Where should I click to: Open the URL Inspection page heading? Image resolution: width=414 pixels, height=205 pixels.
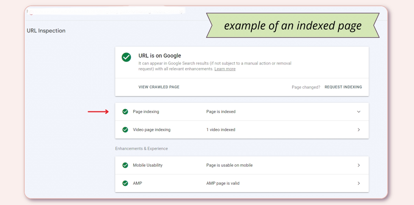click(x=46, y=31)
